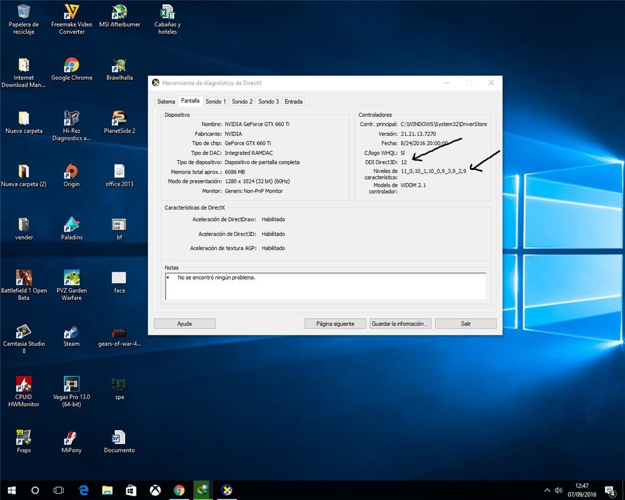
Task: Open the Windows Store taskbar icon
Action: click(x=131, y=490)
